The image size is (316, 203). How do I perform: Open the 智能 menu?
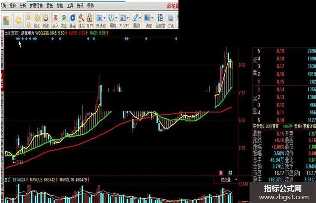click(60, 6)
